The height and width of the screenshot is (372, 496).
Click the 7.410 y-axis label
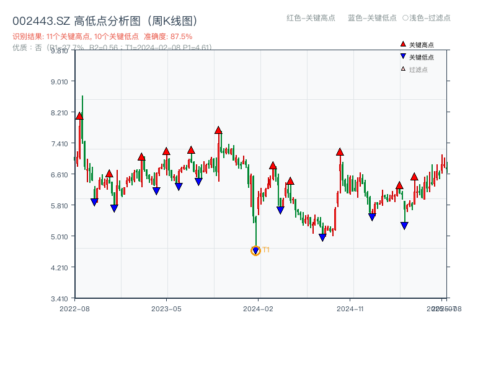point(60,144)
